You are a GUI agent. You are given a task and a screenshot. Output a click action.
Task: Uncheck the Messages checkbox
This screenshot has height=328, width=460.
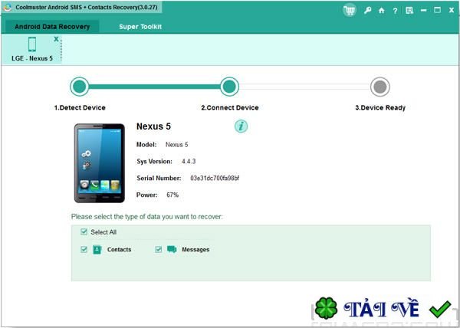point(159,249)
